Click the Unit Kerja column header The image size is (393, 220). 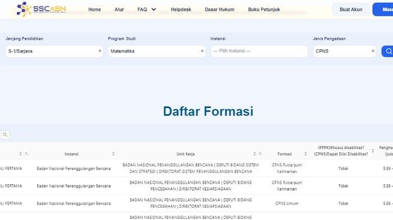pyautogui.click(x=186, y=154)
